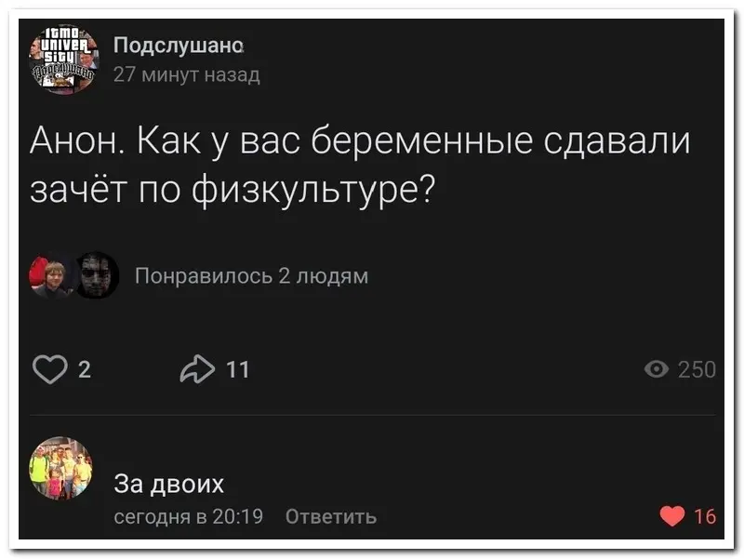The image size is (744, 559).
Task: Reply to the comment via 'Ответить'
Action: pos(330,516)
